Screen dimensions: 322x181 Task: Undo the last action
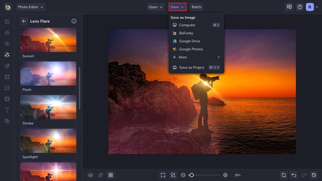click(294, 175)
